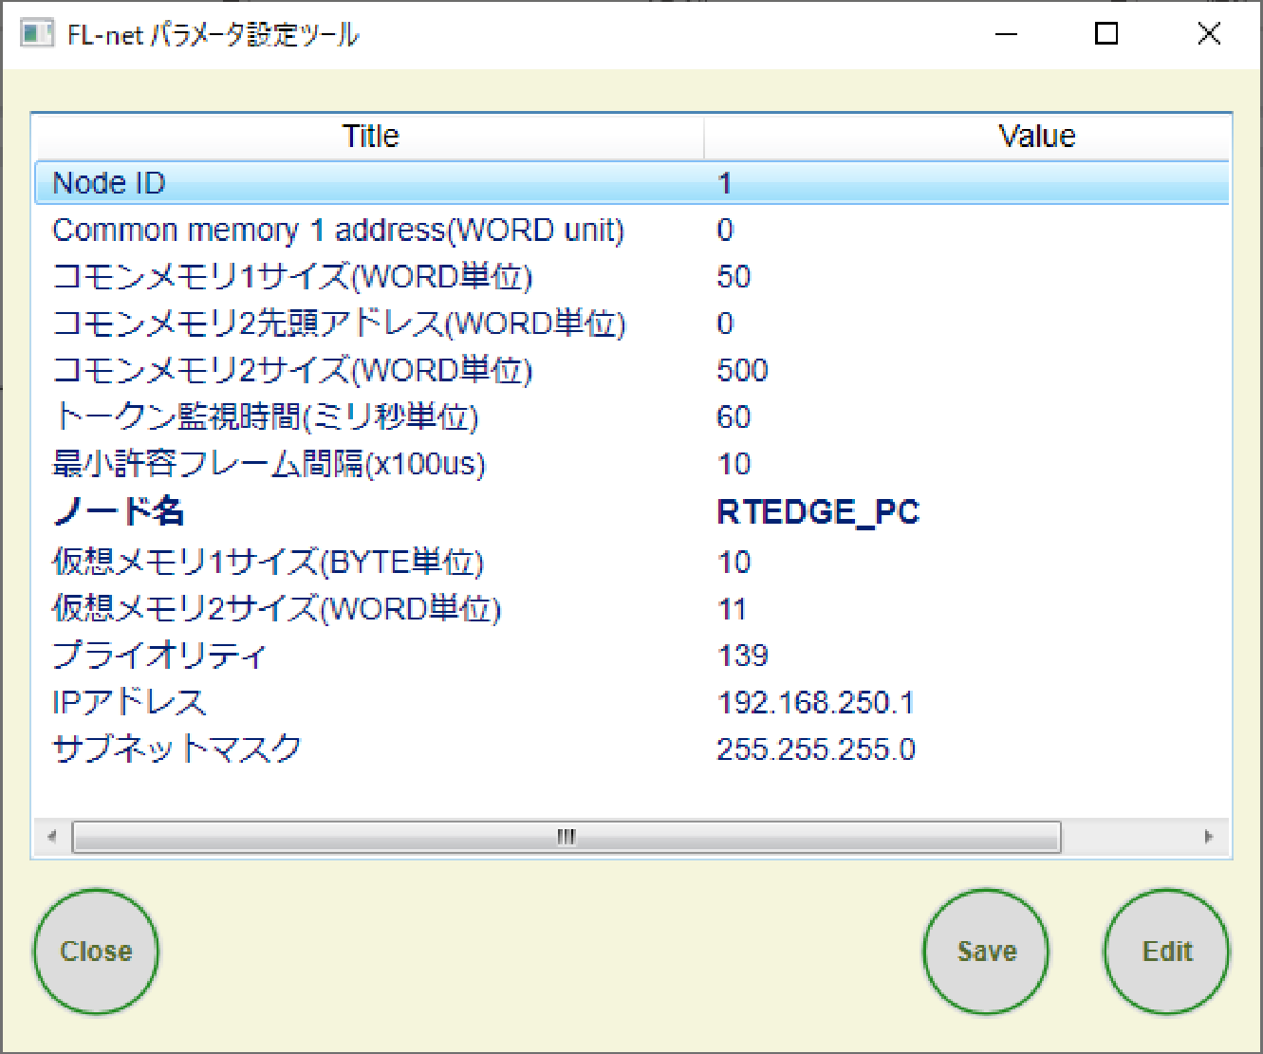Close the window with X
The width and height of the screenshot is (1263, 1054).
pyautogui.click(x=1209, y=34)
